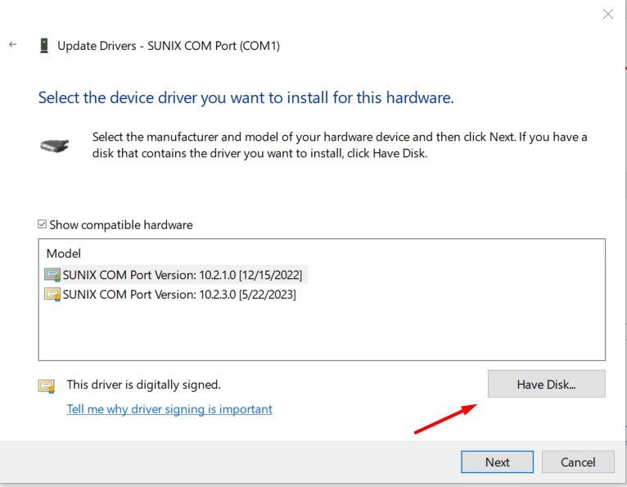Click certificate icon of version 10.2.1.0 driver
Viewport: 627px width, 487px height.
click(x=52, y=275)
